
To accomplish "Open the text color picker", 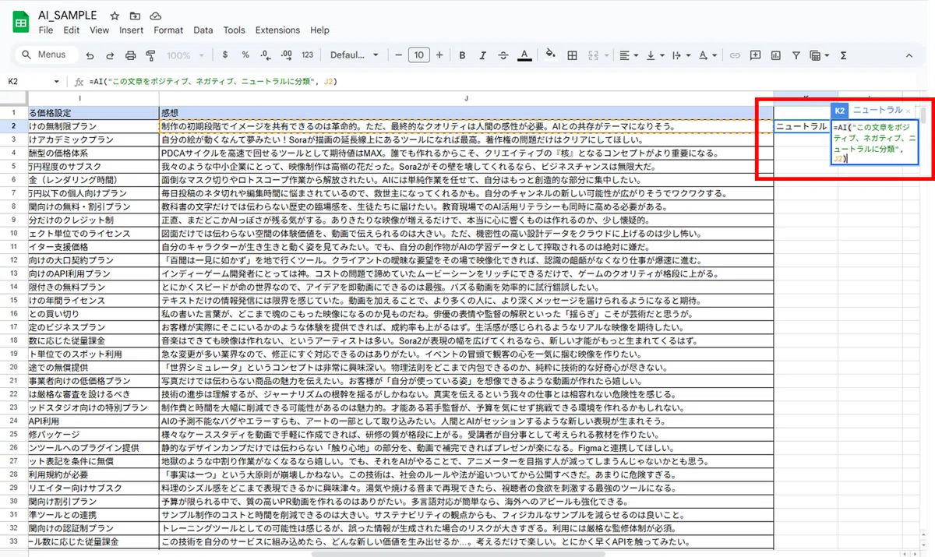I will (524, 55).
